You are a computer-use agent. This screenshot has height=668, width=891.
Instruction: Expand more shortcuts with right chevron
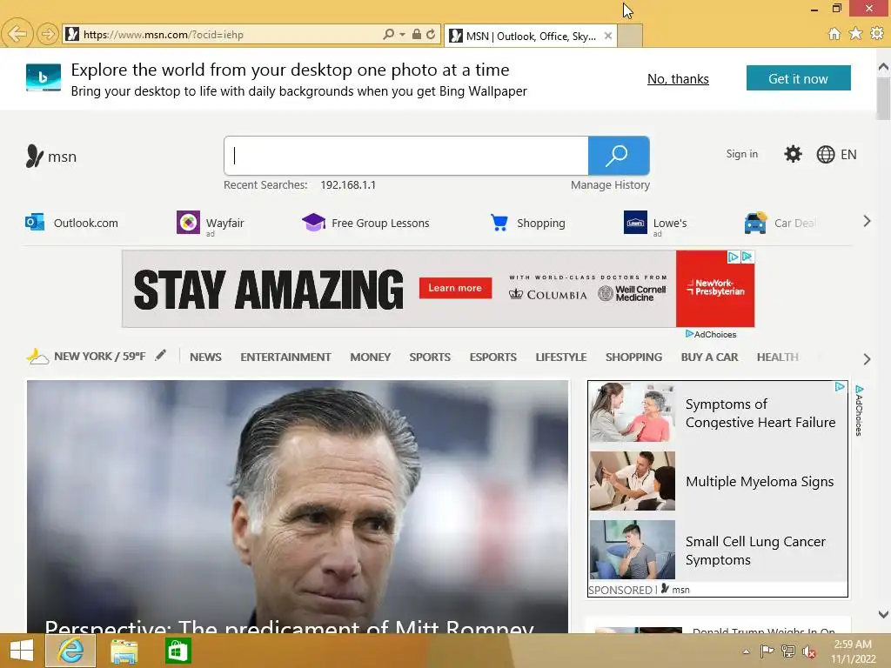(867, 221)
